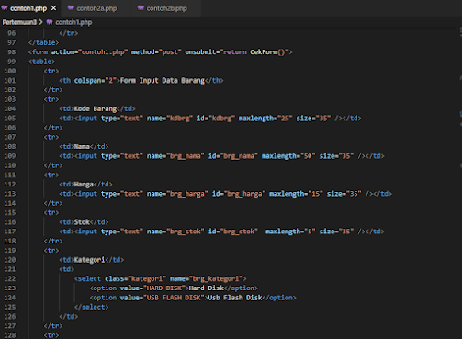Click the "Kategori" cell text on line 120
Viewport: 462px width, 339px height.
tap(90, 260)
